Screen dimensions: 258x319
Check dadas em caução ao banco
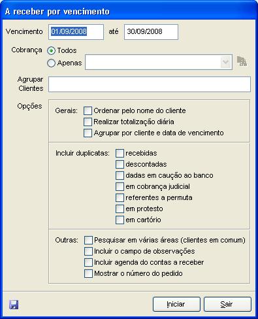120,175
